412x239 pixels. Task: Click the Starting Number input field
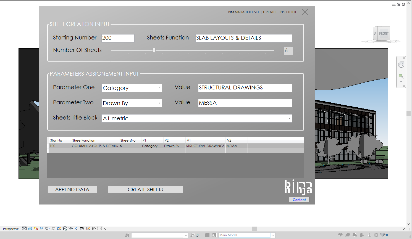point(118,38)
